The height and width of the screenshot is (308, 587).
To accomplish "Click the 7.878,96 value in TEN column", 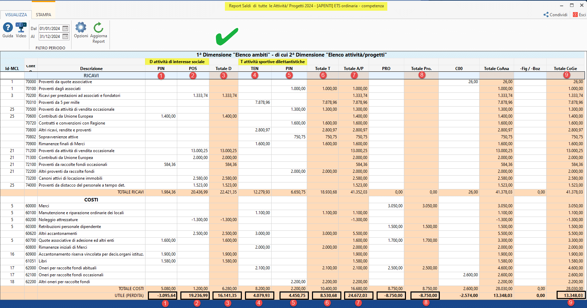I will pos(263,102).
